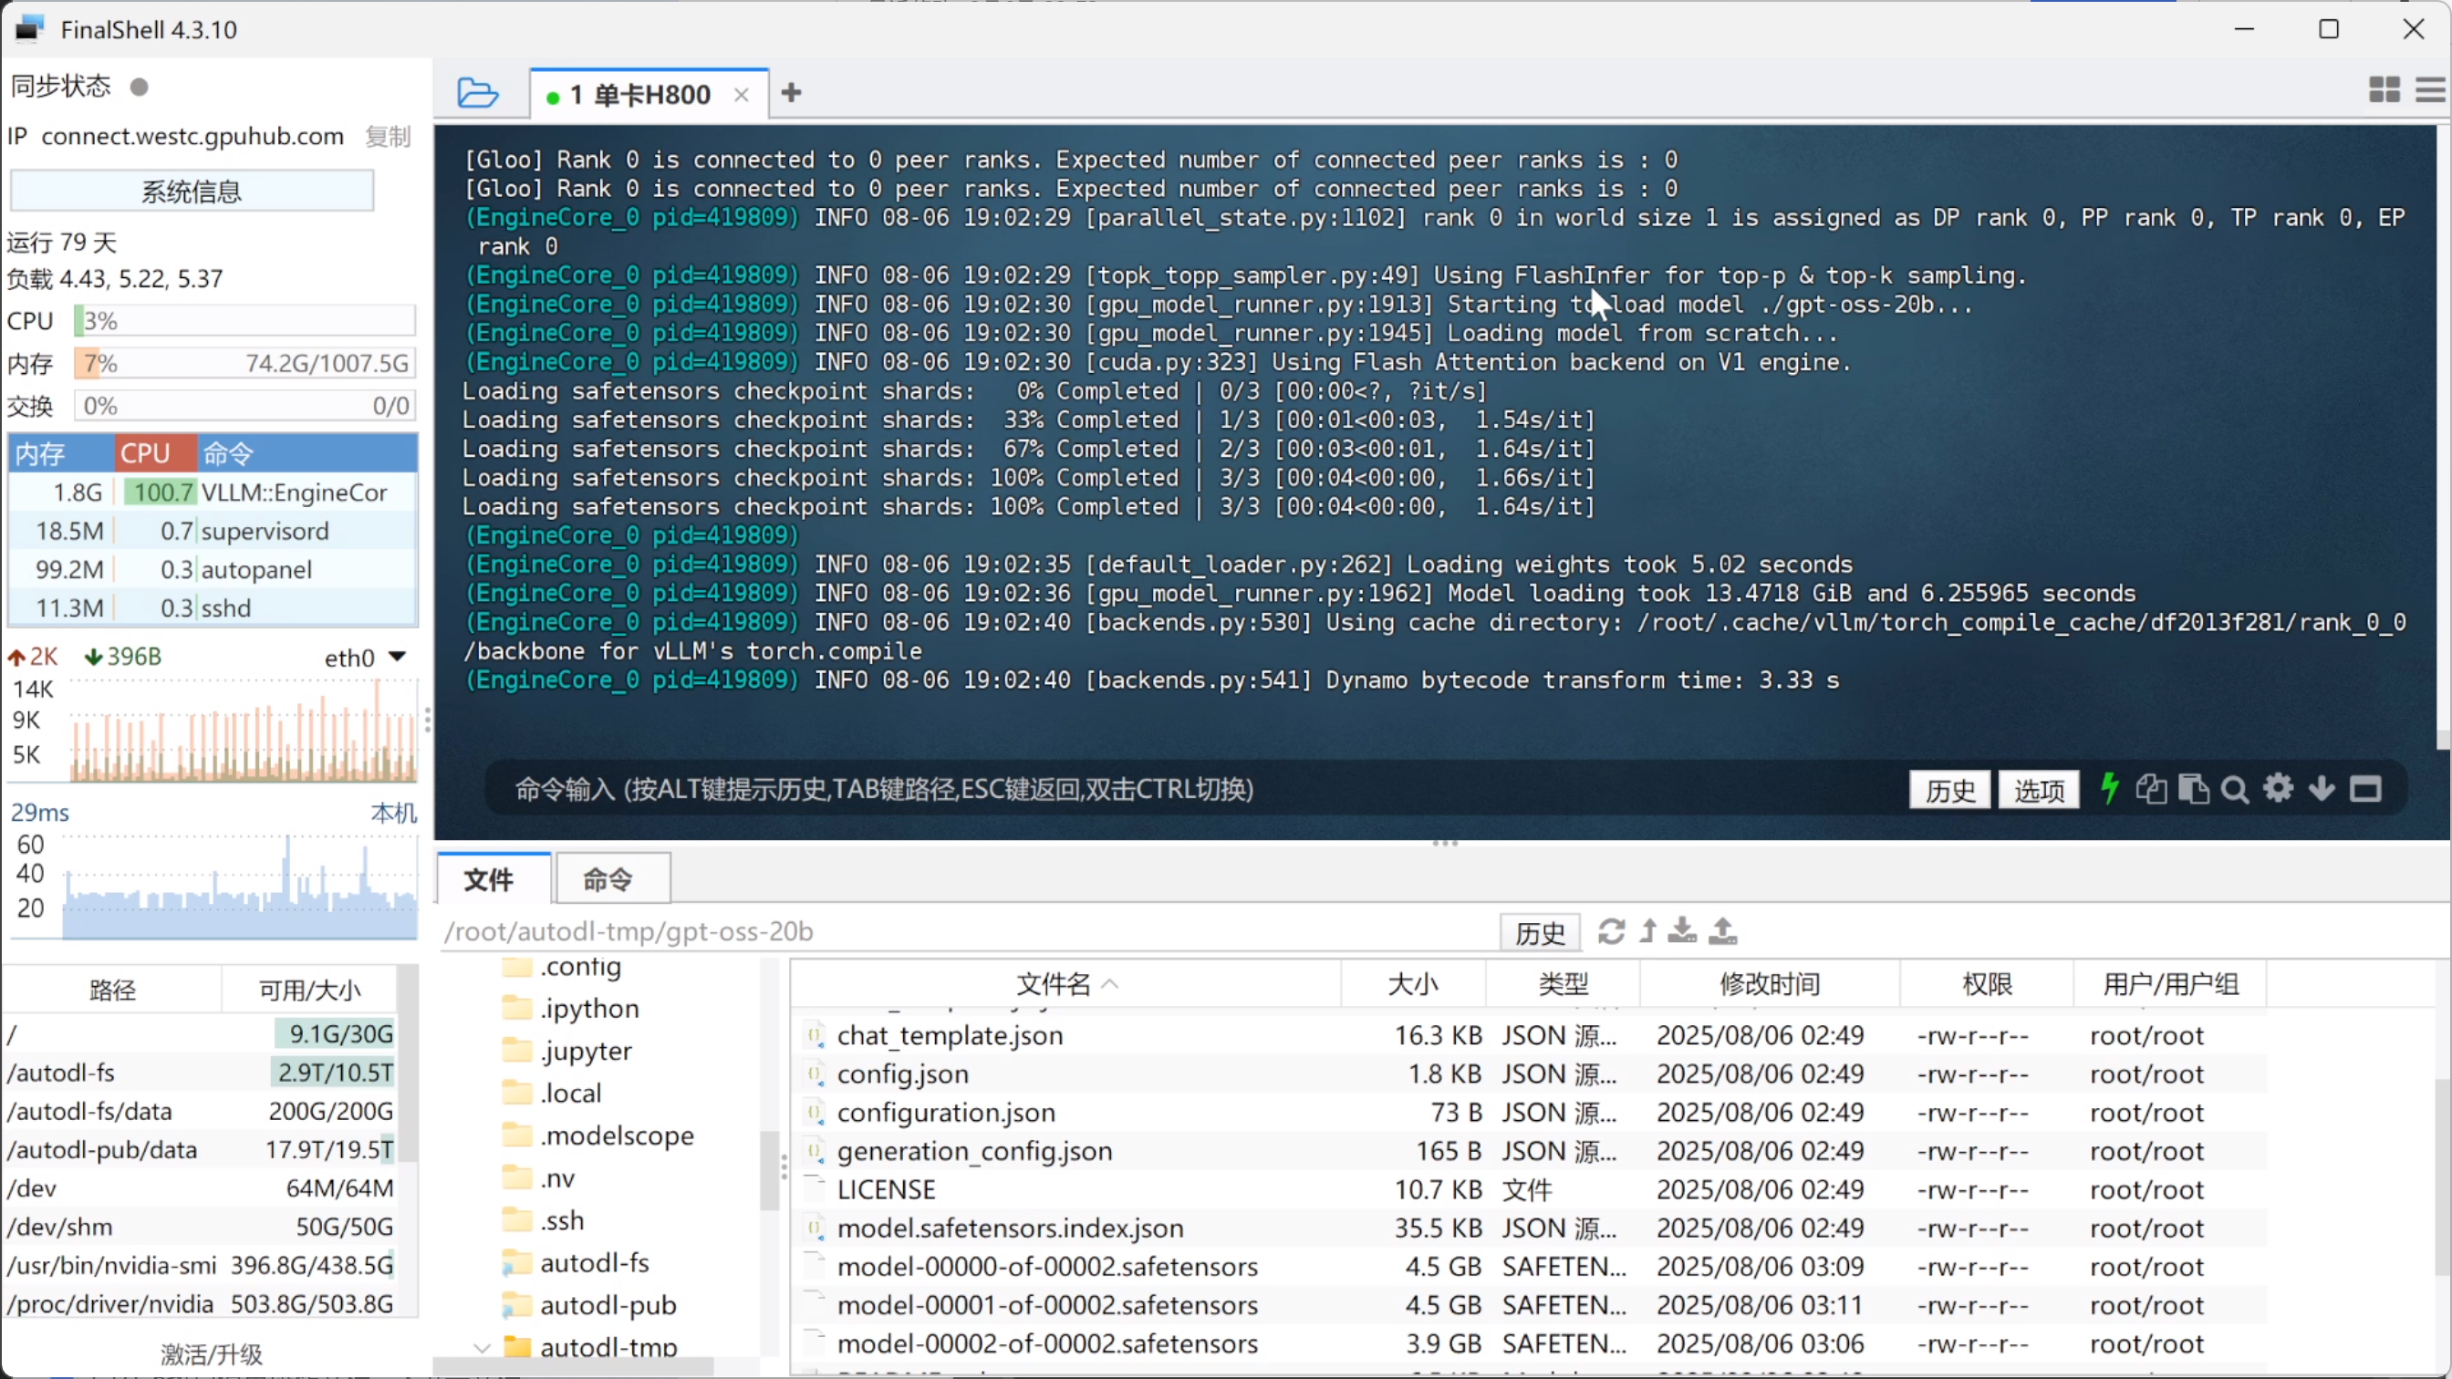2452x1379 pixels.
Task: Upload a file to server icon
Action: tap(1723, 931)
